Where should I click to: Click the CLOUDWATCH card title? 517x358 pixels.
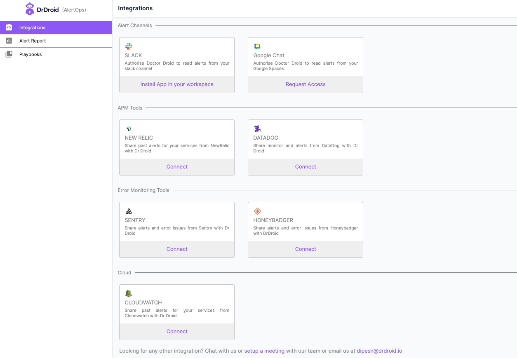(x=143, y=303)
